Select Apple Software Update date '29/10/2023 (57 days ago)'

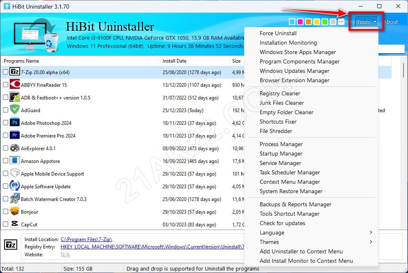pos(189,186)
